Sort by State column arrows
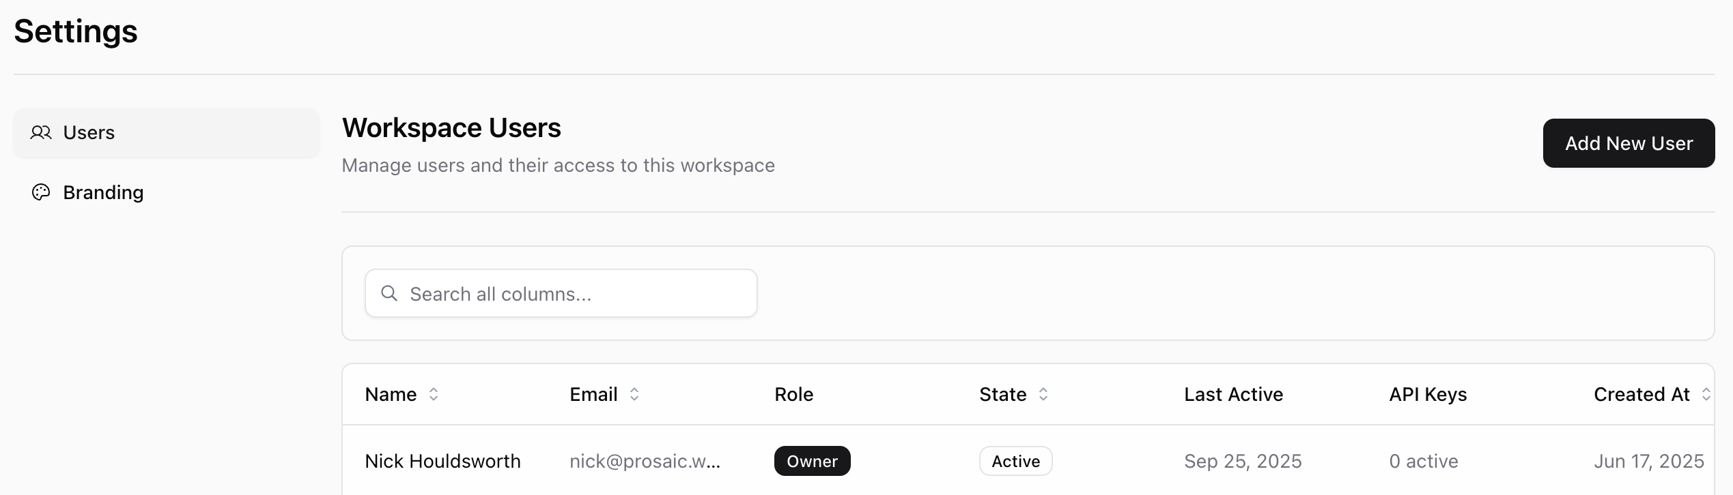1733x495 pixels. (1043, 394)
